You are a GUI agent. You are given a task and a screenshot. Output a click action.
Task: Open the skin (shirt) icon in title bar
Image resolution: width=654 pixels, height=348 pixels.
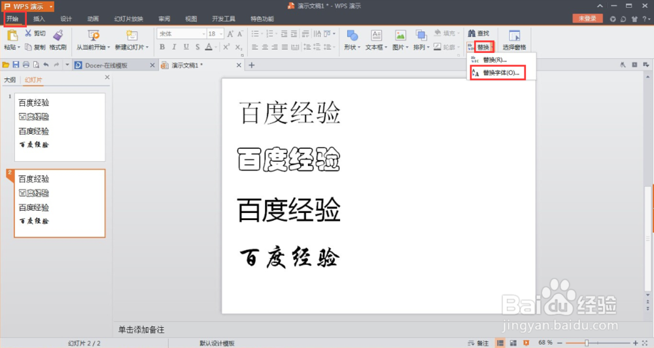click(x=634, y=19)
